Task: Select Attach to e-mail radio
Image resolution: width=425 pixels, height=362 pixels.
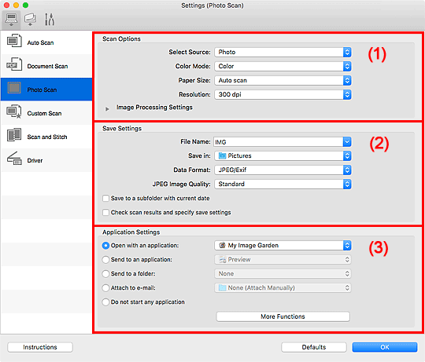Action: click(105, 288)
